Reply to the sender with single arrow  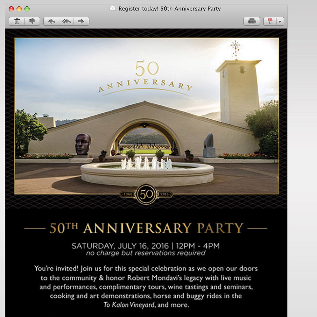point(52,21)
